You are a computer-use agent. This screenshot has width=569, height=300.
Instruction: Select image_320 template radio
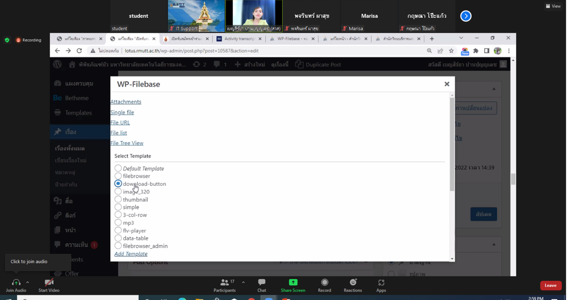(118, 192)
